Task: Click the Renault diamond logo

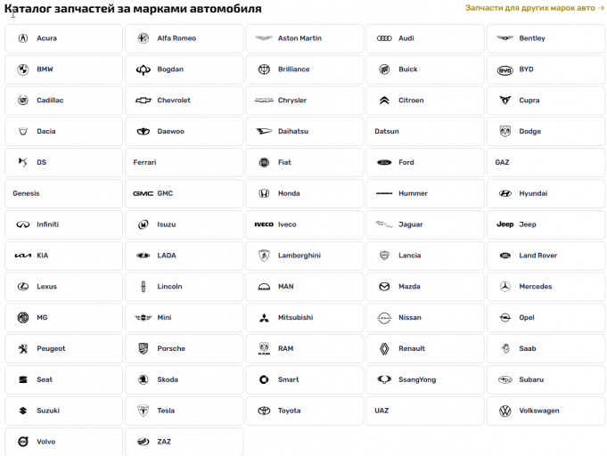Action: (x=384, y=349)
